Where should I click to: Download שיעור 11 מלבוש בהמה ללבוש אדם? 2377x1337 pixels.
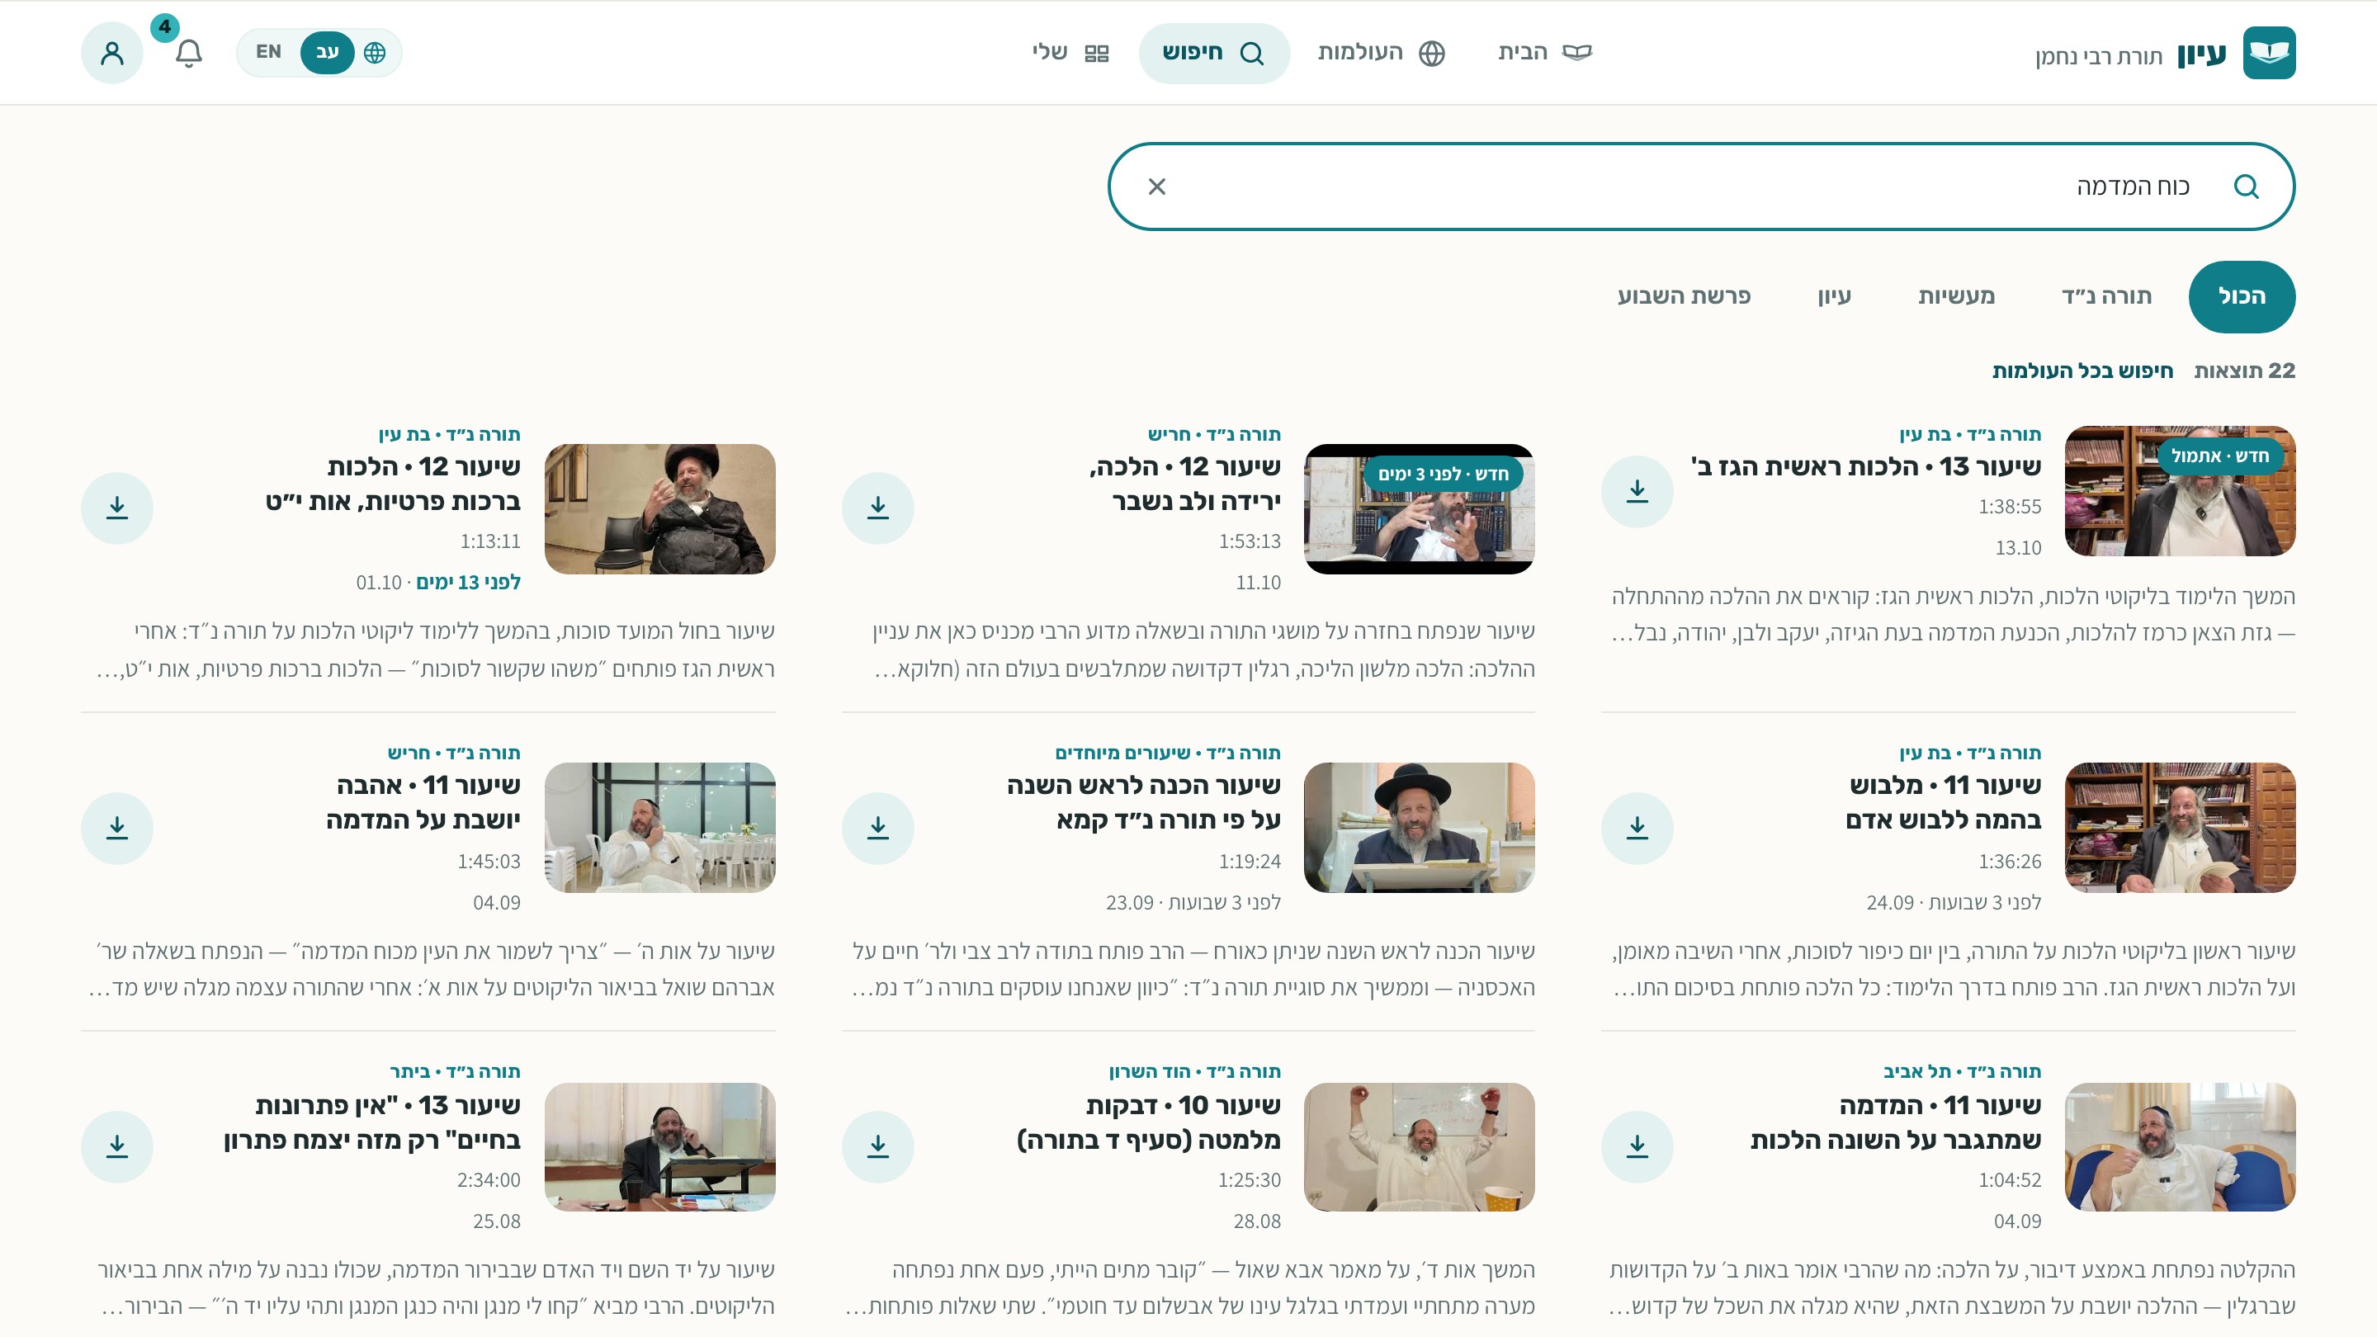[1637, 828]
